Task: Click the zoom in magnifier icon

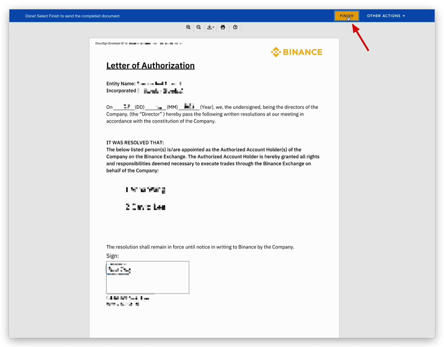Action: click(x=188, y=27)
